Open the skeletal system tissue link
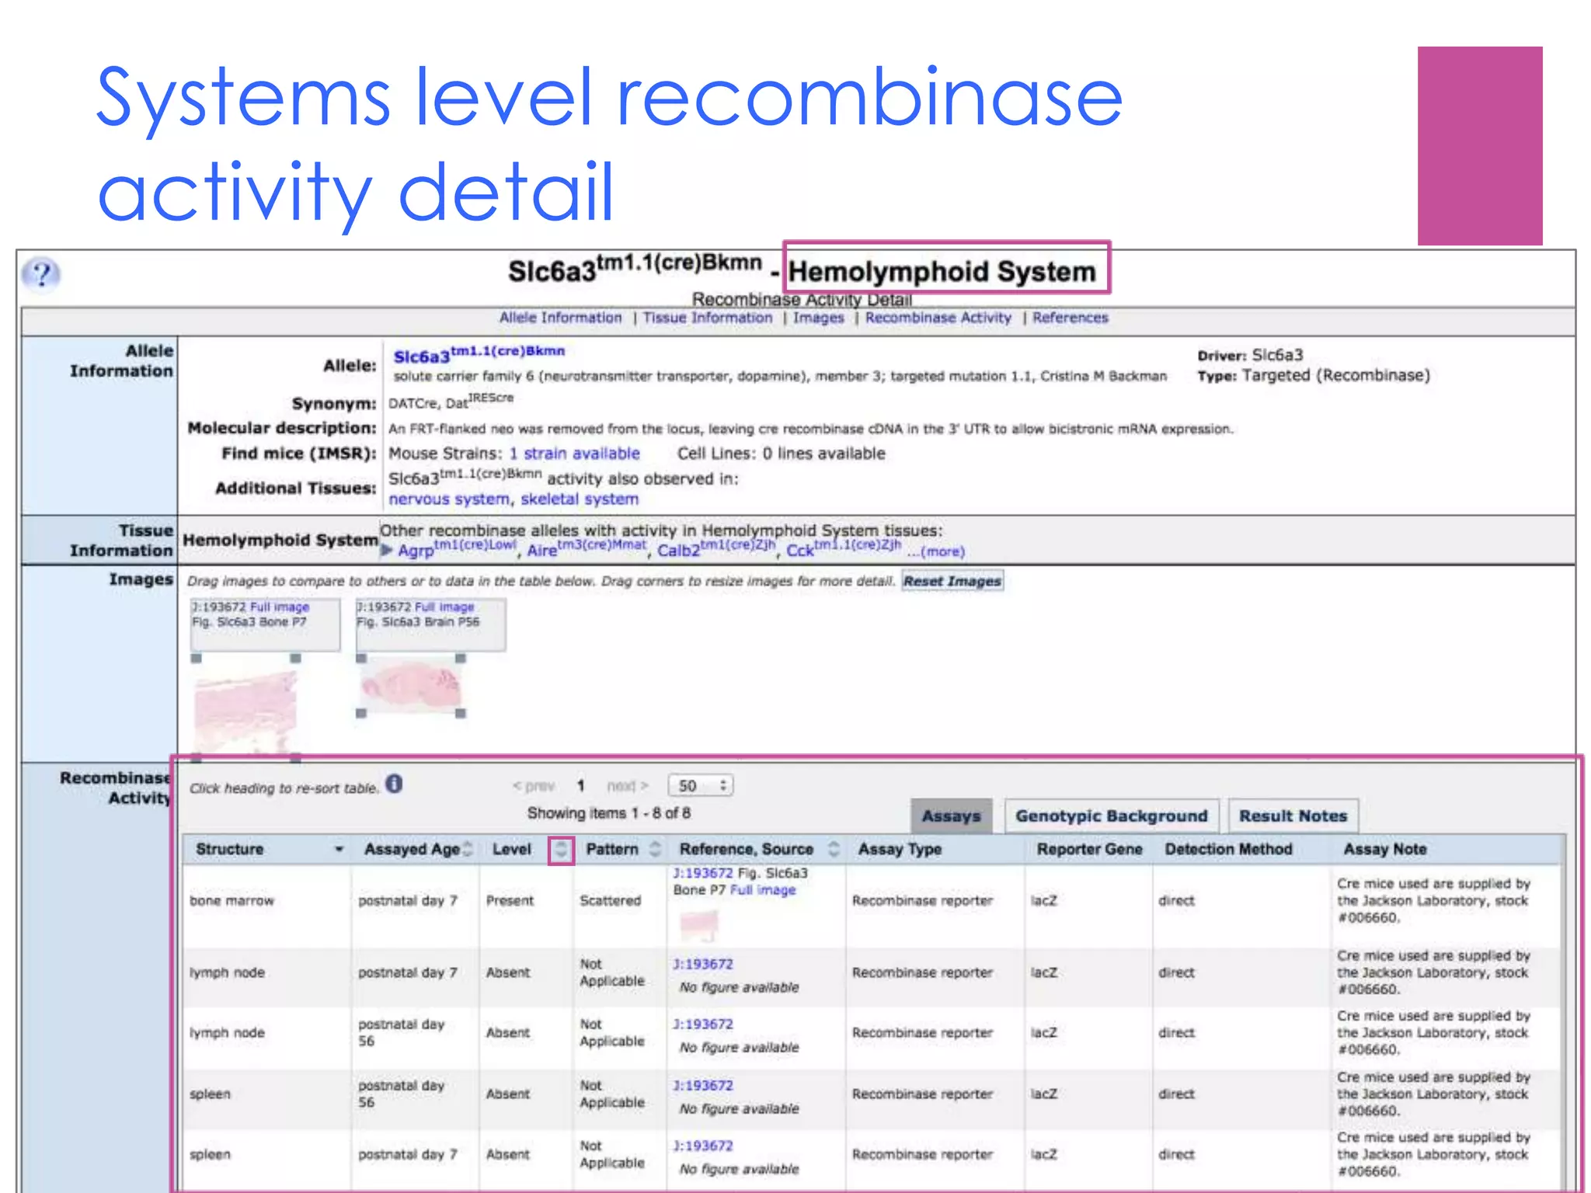The height and width of the screenshot is (1193, 1591). point(580,499)
